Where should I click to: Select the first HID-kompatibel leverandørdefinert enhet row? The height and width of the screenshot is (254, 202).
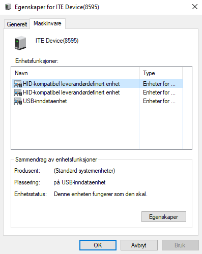[97, 84]
